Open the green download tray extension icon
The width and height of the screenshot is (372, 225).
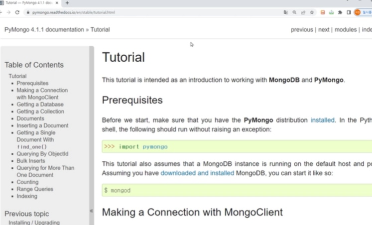tap(332, 12)
